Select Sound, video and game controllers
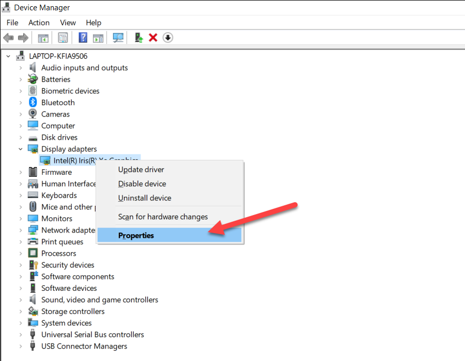Viewport: 465px width, 361px height. [100, 300]
